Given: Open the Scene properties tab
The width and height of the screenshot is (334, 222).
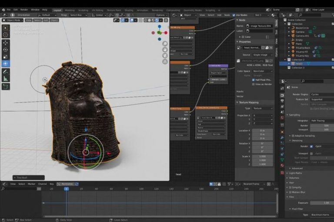Looking at the screenshot, I should tap(282, 112).
